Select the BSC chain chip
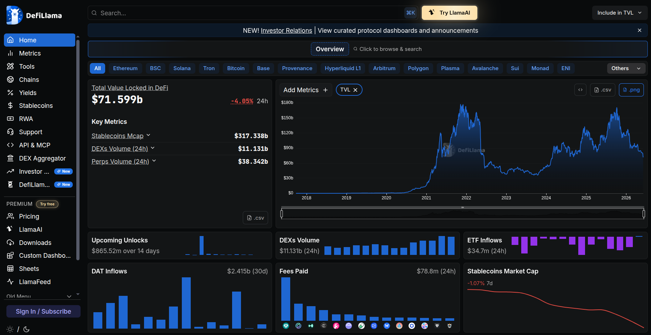 coord(155,68)
